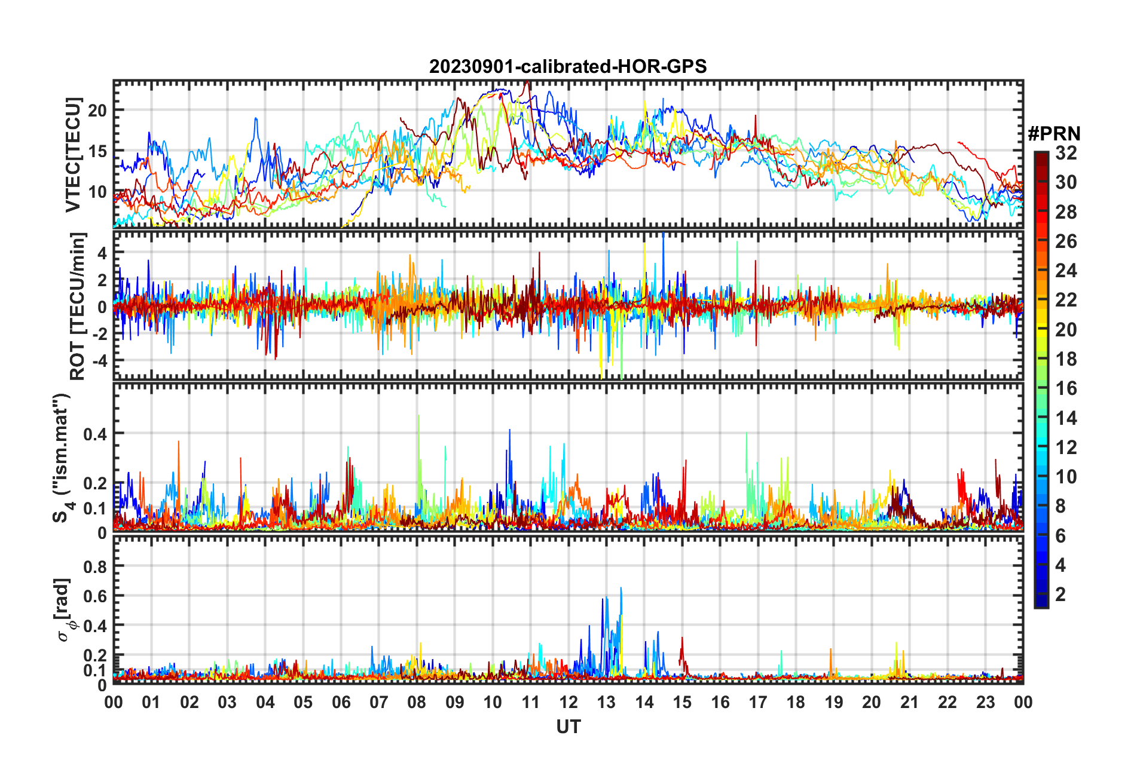Click ROT y-axis tick label -2
This screenshot has height=760, width=1137.
pyautogui.click(x=99, y=334)
